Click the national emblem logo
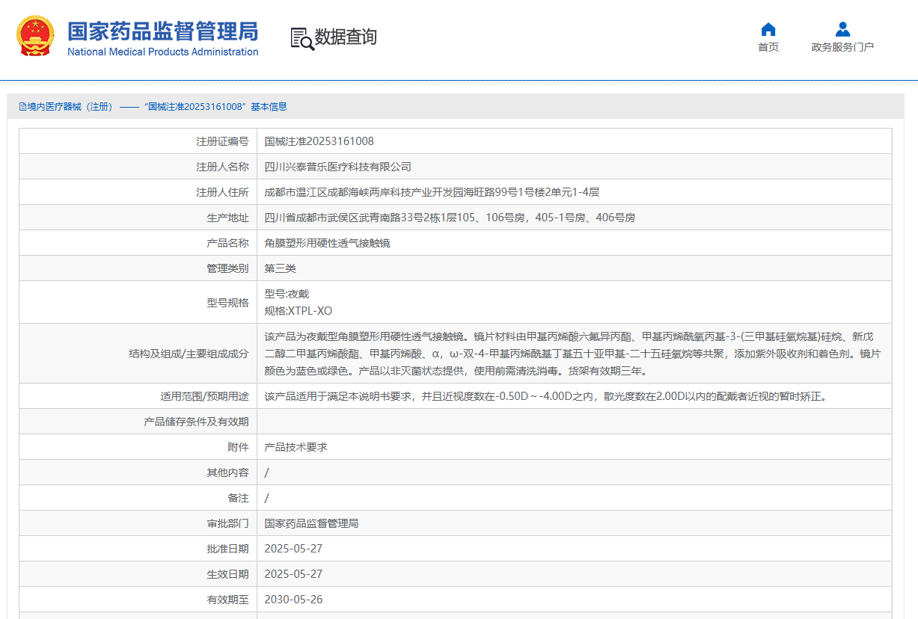The image size is (918, 619). [x=35, y=36]
